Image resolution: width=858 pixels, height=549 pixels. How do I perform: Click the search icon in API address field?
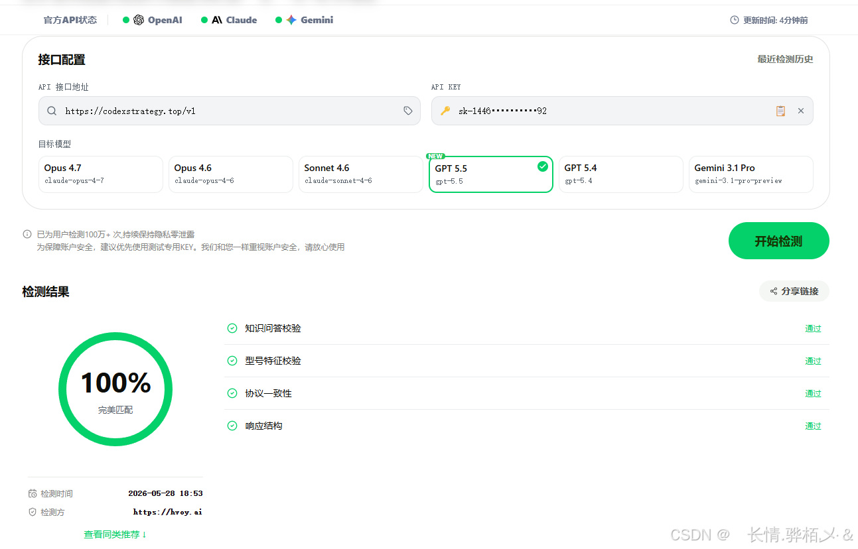click(52, 111)
